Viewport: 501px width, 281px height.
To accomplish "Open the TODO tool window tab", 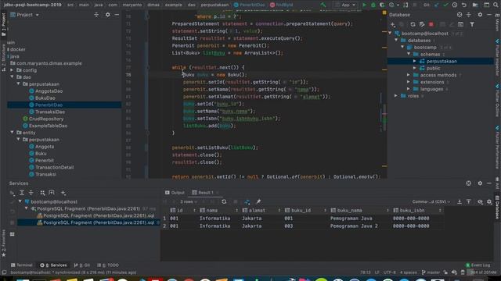I will click(108, 265).
